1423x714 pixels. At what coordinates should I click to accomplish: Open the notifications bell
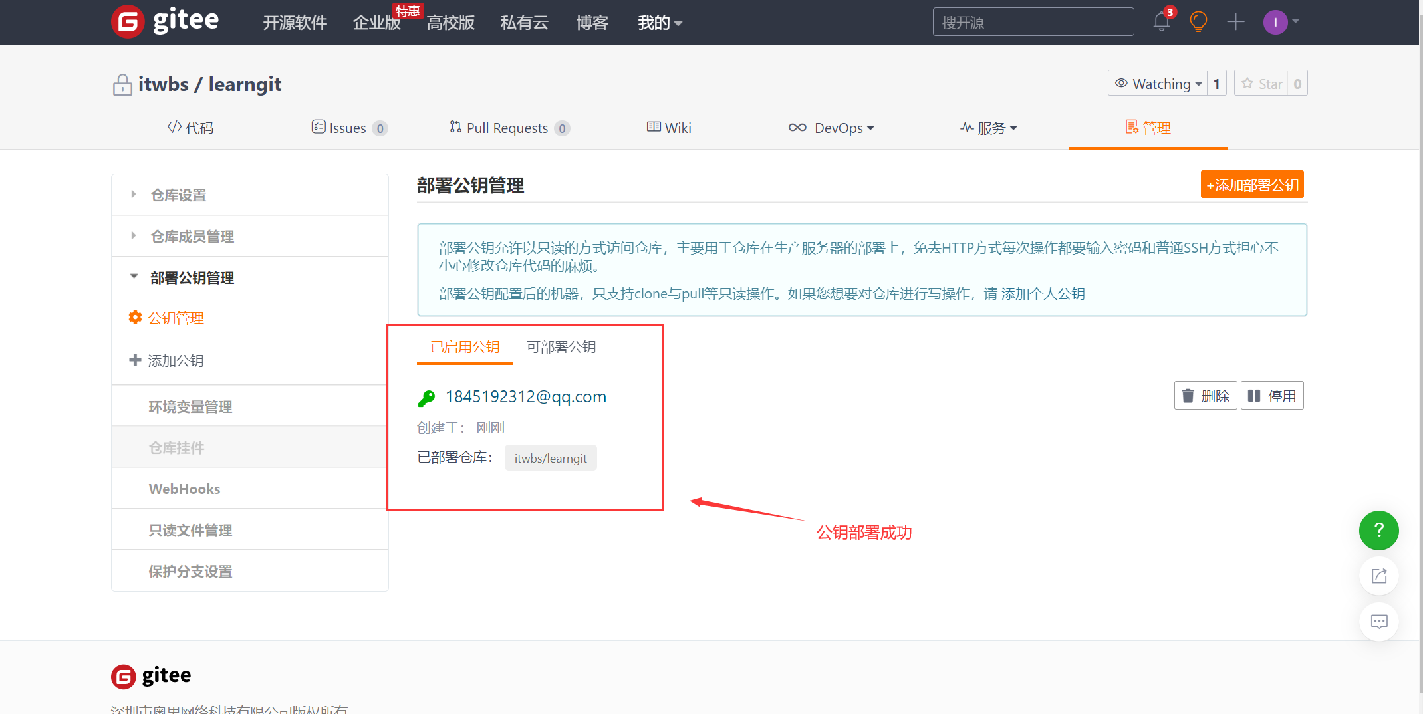pos(1162,22)
